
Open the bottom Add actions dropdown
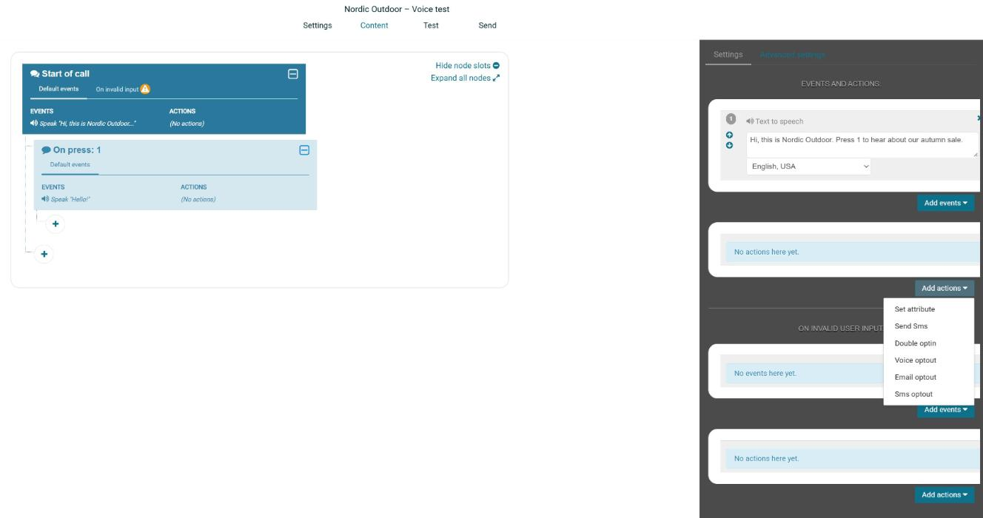(945, 495)
